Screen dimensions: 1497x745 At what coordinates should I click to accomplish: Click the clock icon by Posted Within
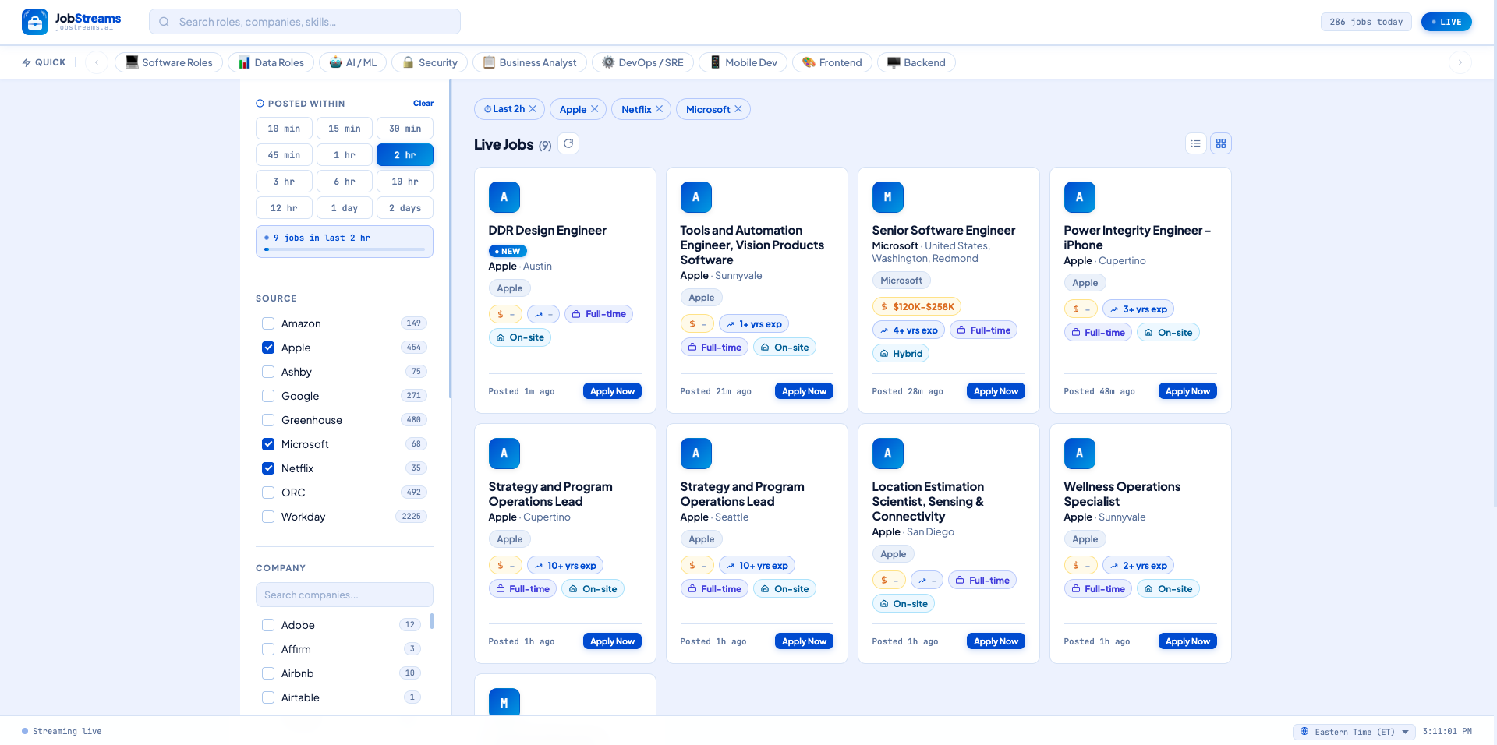point(260,104)
